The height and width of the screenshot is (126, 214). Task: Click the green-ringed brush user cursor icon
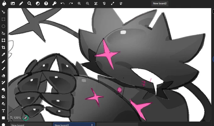[x=25, y=118]
